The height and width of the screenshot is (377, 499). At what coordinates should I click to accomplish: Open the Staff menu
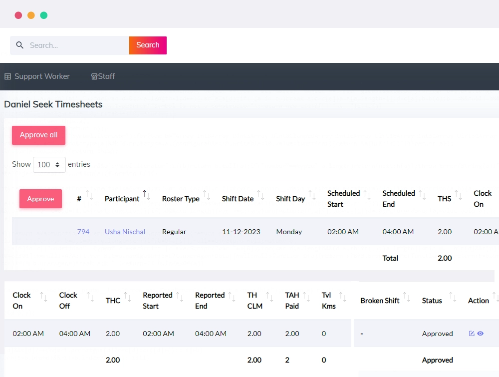click(103, 76)
